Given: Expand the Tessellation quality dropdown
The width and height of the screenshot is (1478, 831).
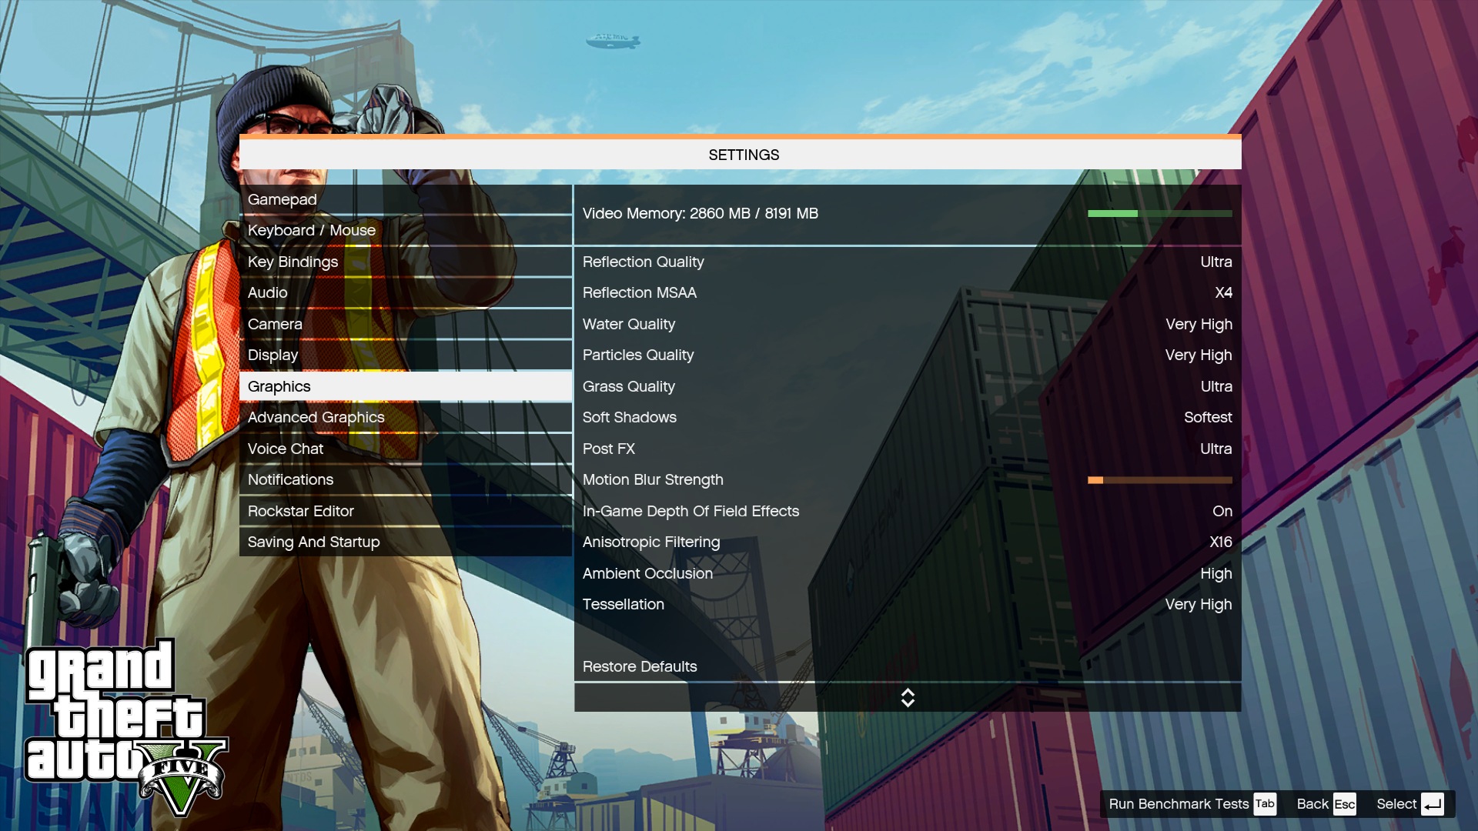Looking at the screenshot, I should click(1199, 604).
